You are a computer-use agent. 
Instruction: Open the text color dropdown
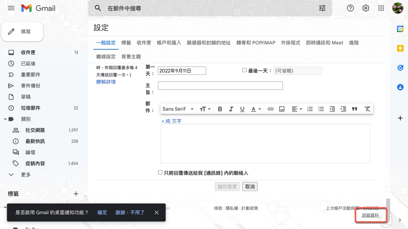tap(256, 109)
